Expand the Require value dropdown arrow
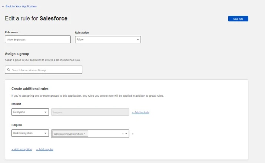Viewport: 265px width, 163px height. [x=126, y=134]
